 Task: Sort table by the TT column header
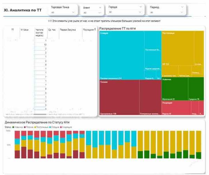point(13,30)
